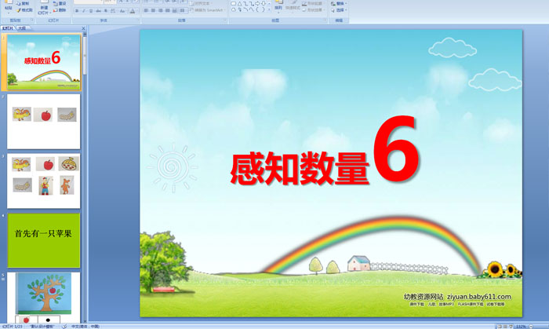Toggle Italic formatting
The height and width of the screenshot is (329, 549).
tap(84, 11)
